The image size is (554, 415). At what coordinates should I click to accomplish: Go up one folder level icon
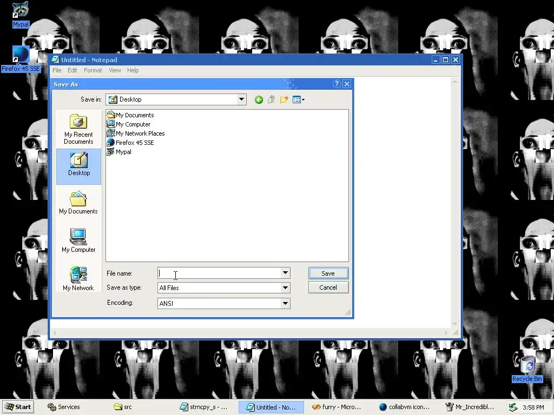[271, 100]
